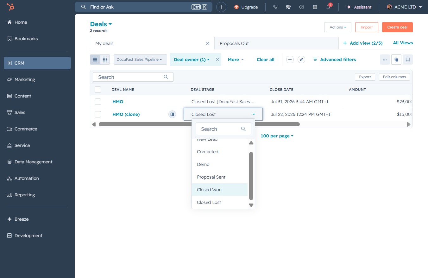This screenshot has width=428, height=278.
Task: Expand the Deals object dropdown
Action: (x=101, y=24)
